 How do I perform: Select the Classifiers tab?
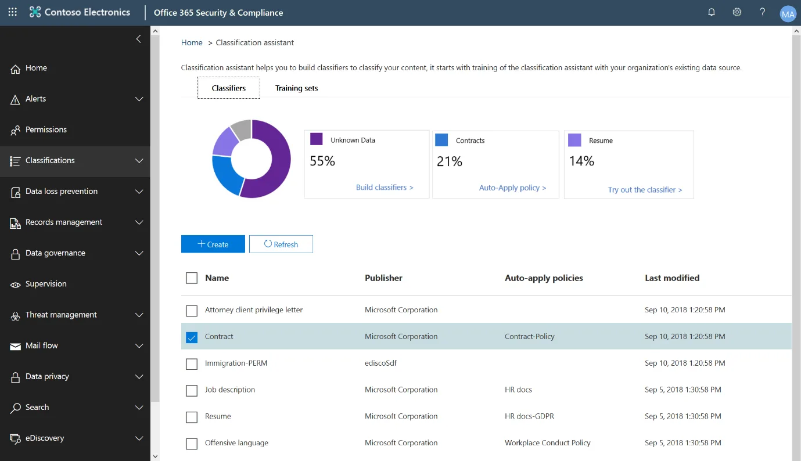point(228,88)
